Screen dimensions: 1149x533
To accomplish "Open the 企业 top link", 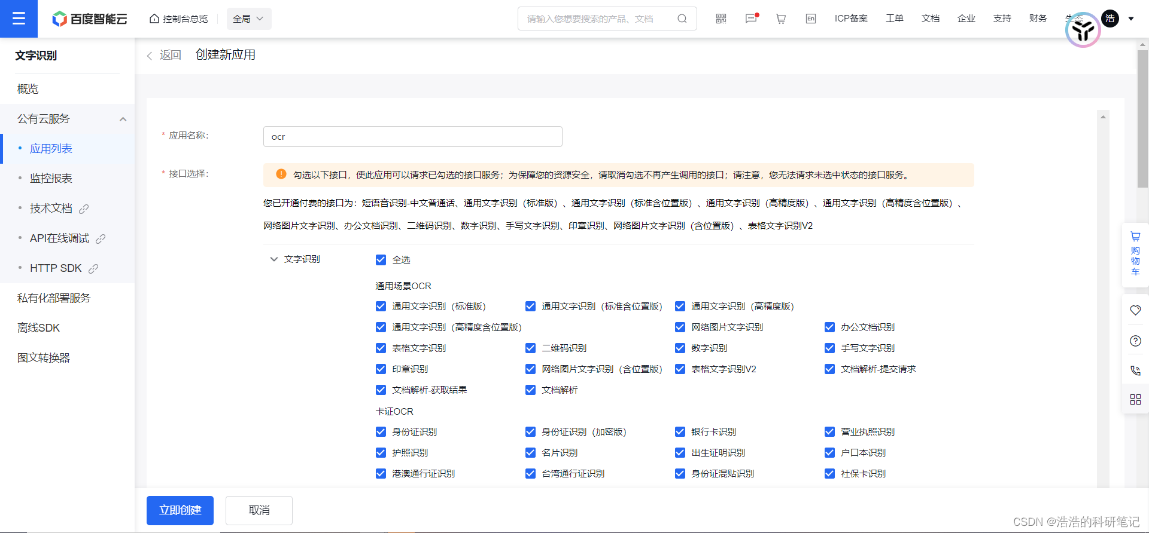I will (x=966, y=19).
